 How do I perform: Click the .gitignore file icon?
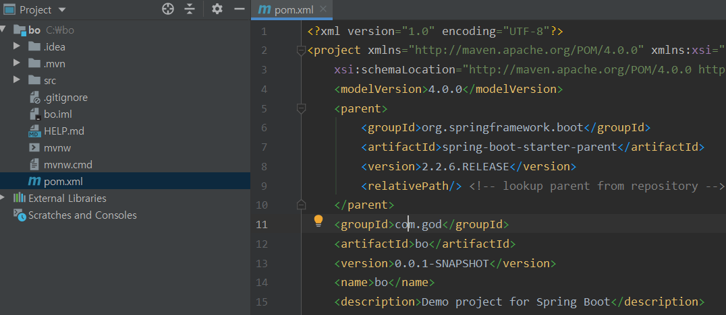click(x=35, y=98)
